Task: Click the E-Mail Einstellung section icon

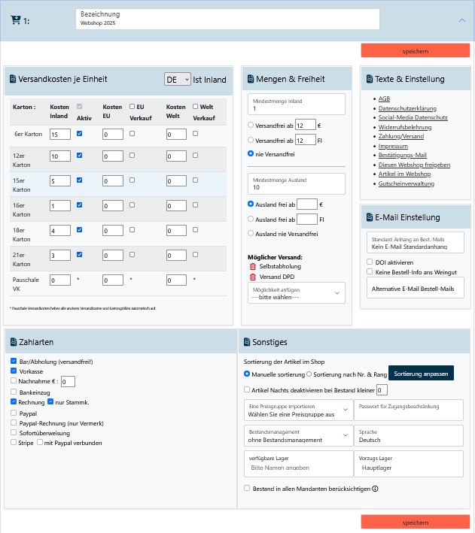Action: click(x=369, y=217)
